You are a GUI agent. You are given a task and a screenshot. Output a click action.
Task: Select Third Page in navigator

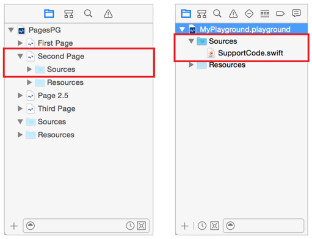pos(57,109)
